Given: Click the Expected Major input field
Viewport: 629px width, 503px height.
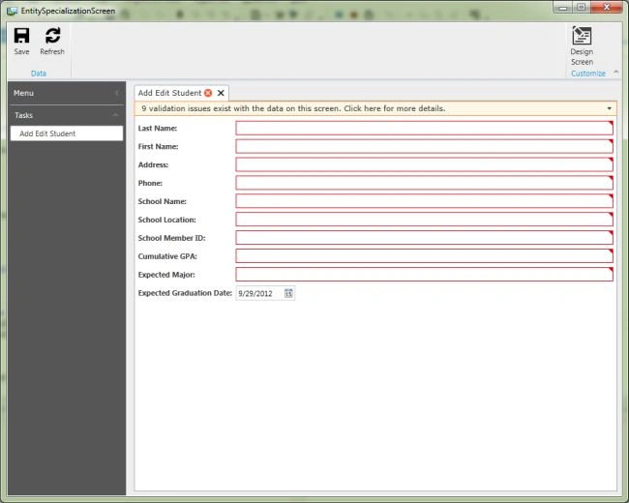Looking at the screenshot, I should 424,275.
